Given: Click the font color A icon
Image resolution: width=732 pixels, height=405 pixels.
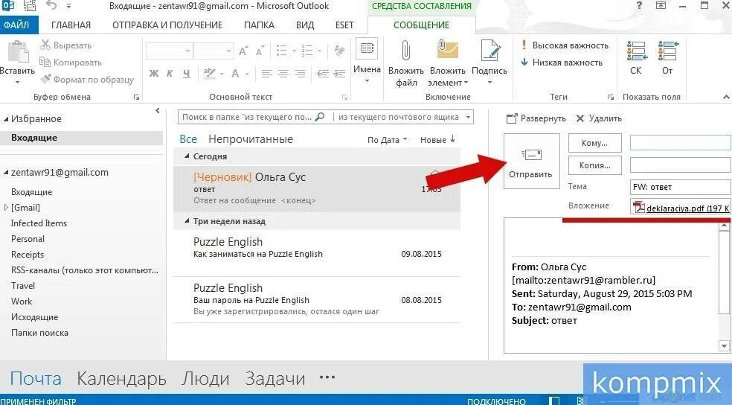Looking at the screenshot, I should tap(236, 74).
